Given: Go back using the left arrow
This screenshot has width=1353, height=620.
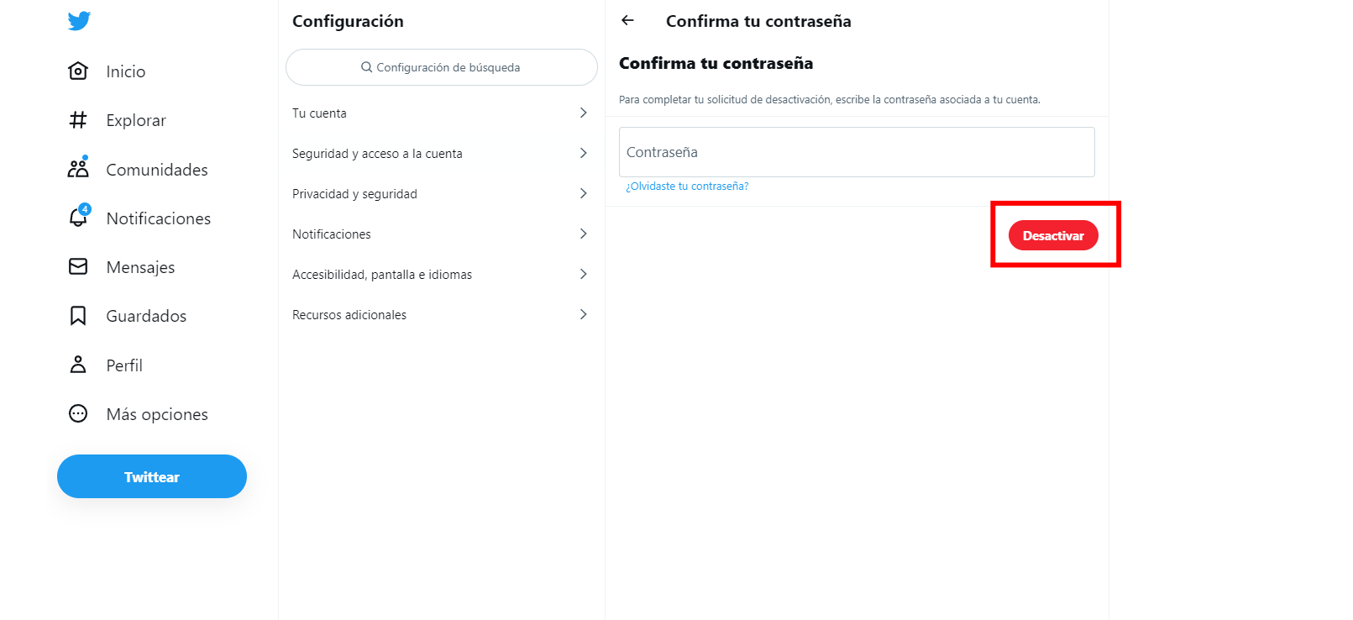Looking at the screenshot, I should (627, 21).
